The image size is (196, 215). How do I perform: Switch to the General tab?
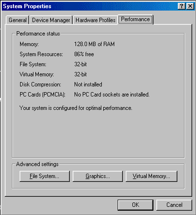click(18, 20)
